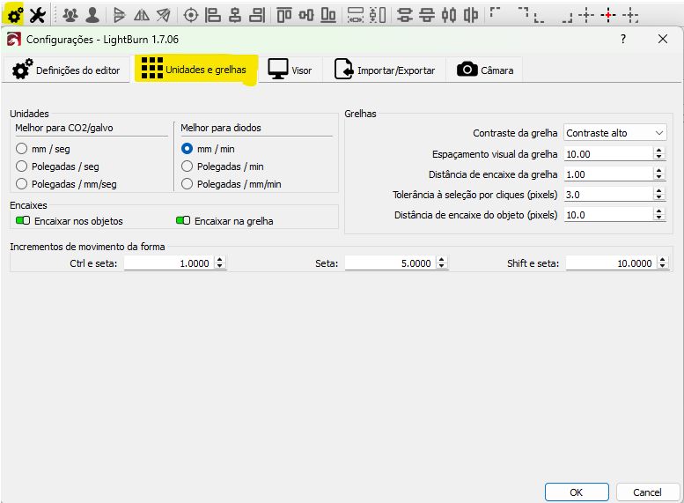
Task: Select the mm / seg unit option
Action: point(22,149)
